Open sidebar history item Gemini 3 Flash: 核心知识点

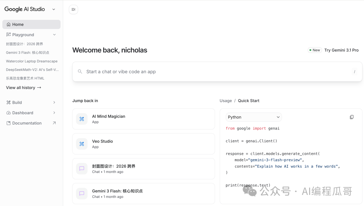[28, 53]
